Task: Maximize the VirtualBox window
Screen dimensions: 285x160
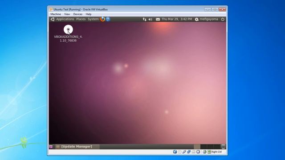Action: [x=215, y=9]
